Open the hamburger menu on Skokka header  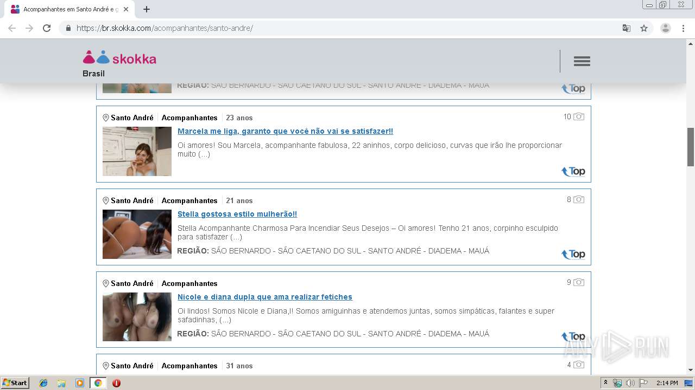click(x=582, y=61)
